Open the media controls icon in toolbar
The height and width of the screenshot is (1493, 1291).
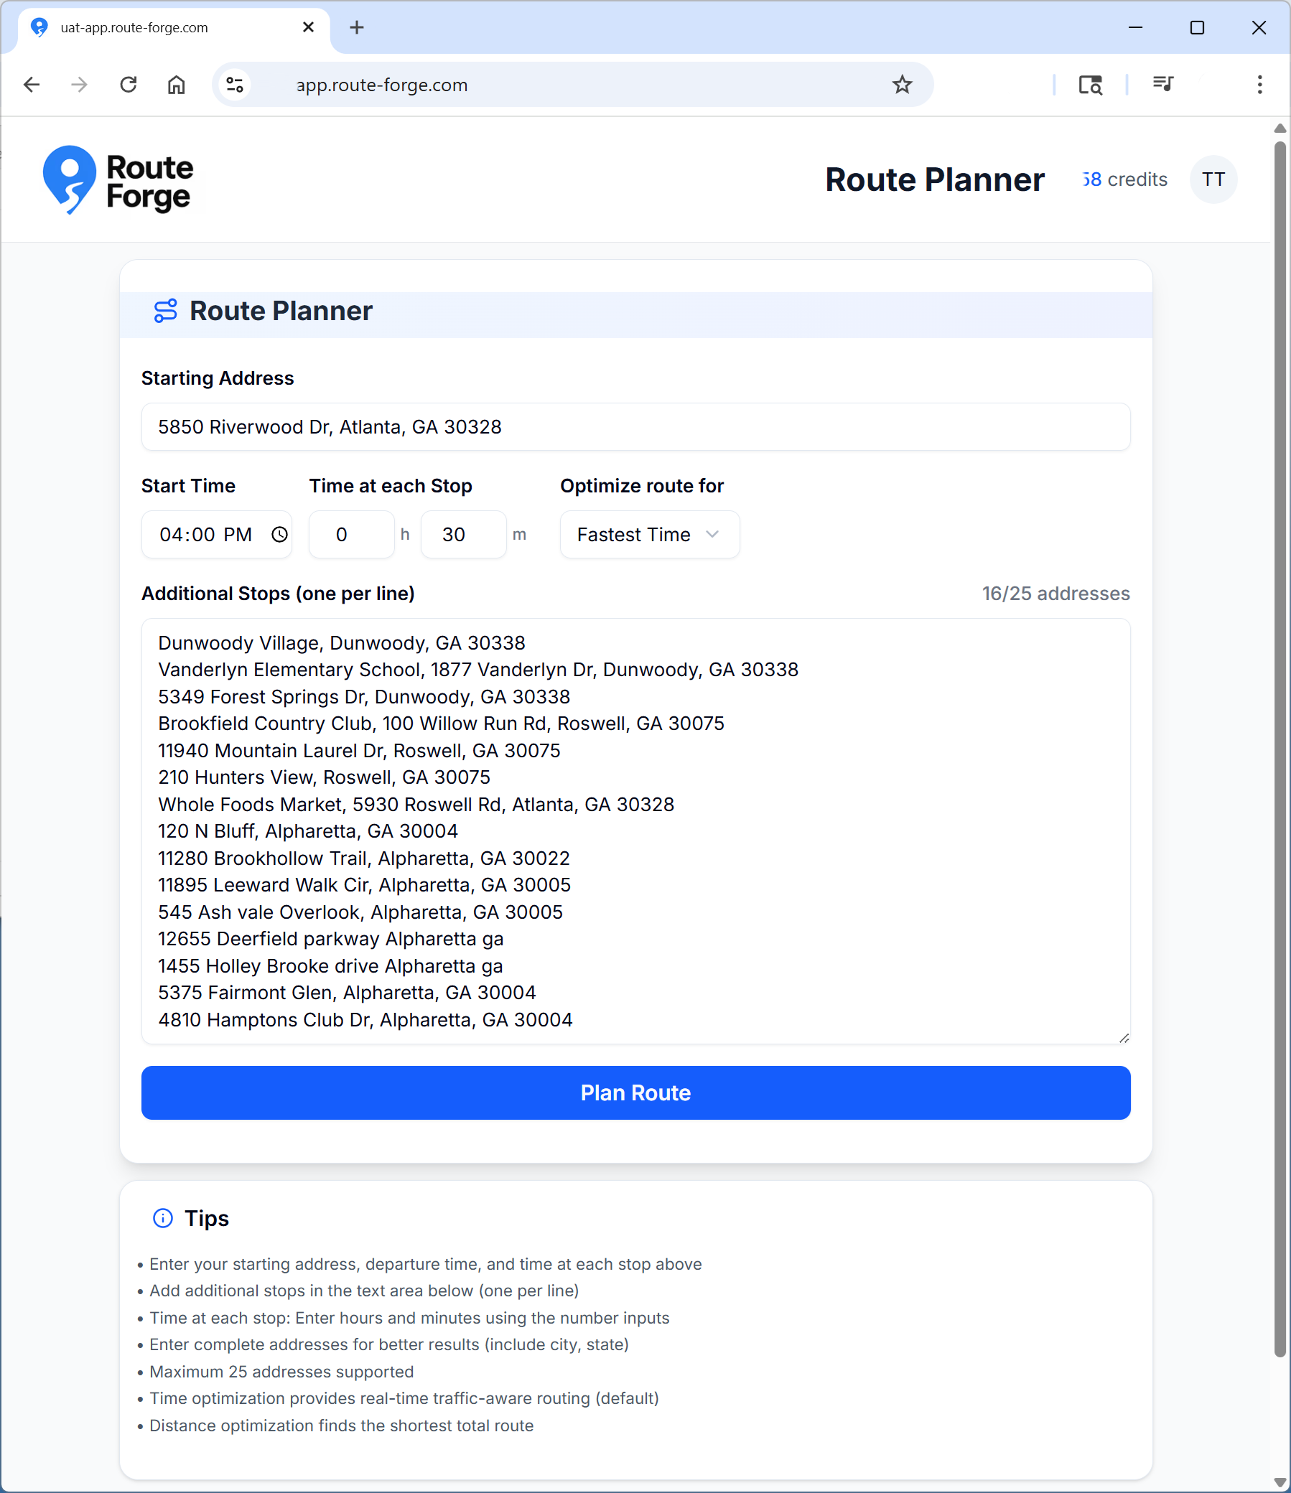pos(1162,84)
